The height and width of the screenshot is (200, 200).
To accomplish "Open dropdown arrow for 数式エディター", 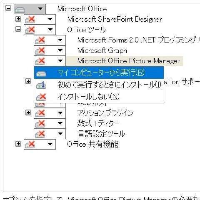I will 60,123.
